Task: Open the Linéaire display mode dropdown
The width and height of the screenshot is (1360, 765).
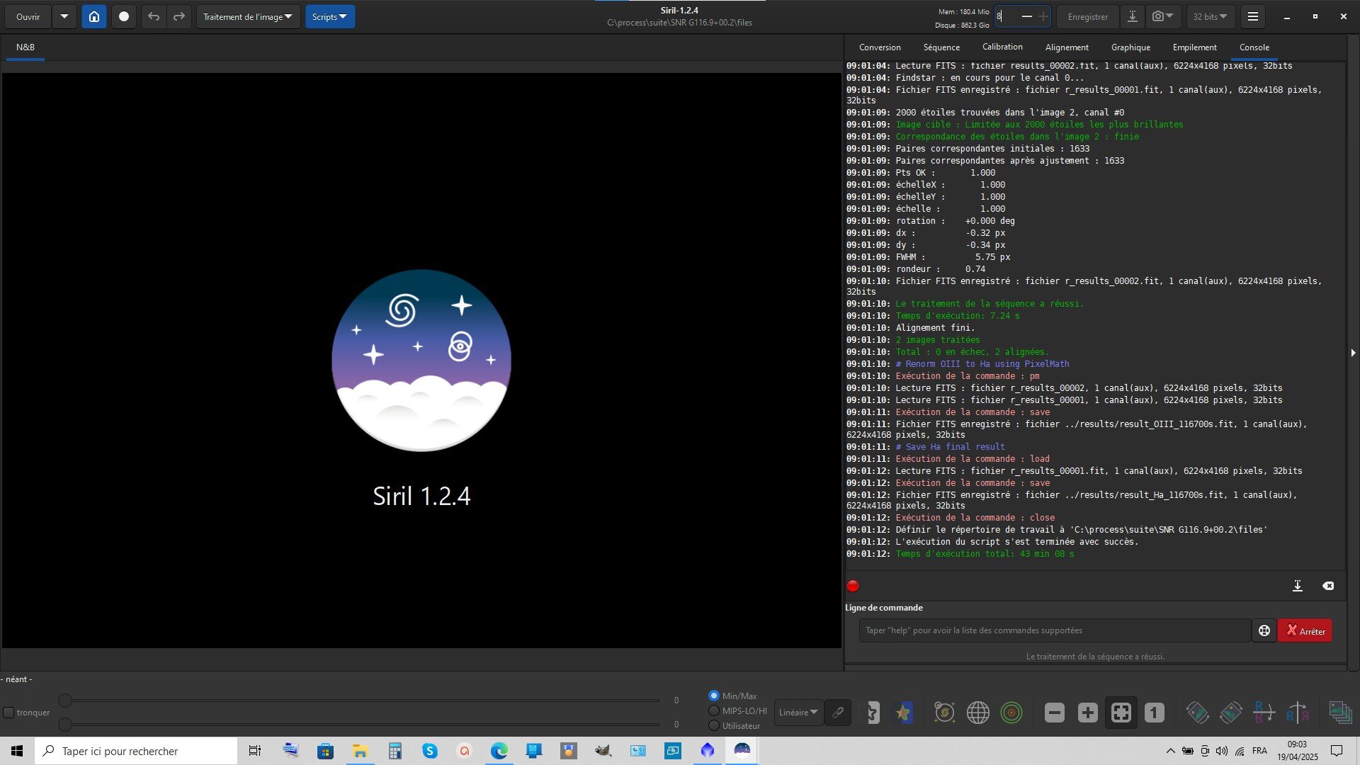Action: 798,713
